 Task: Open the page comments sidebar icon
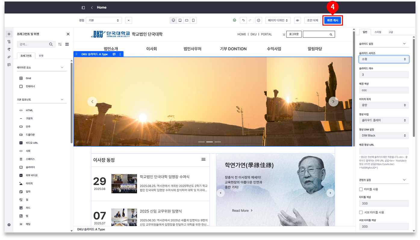click(9, 65)
